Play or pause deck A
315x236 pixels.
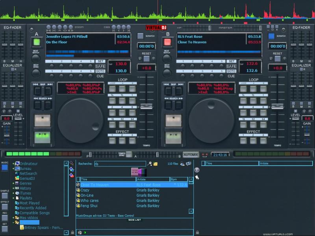tap(43, 137)
